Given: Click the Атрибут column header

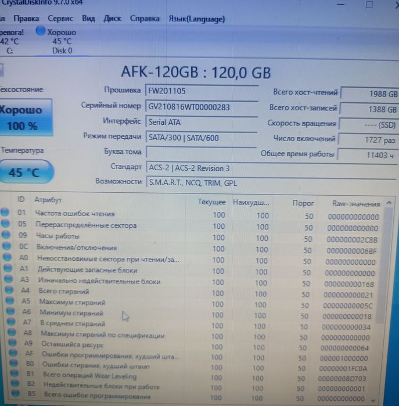Looking at the screenshot, I should click(x=48, y=200).
